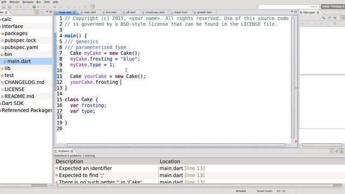This screenshot has height=194, width=345.
Task: Click the 12 : 21 cursor position indicator
Action: coord(281,191)
